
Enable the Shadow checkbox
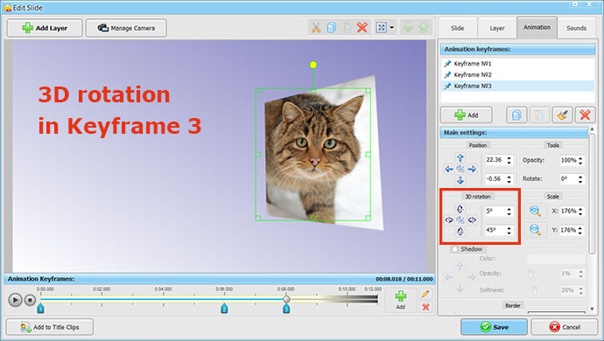(455, 249)
